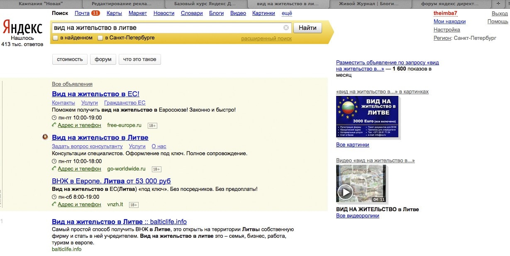Select the "форум" query suggestion button
510x256 pixels.
pyautogui.click(x=103, y=59)
